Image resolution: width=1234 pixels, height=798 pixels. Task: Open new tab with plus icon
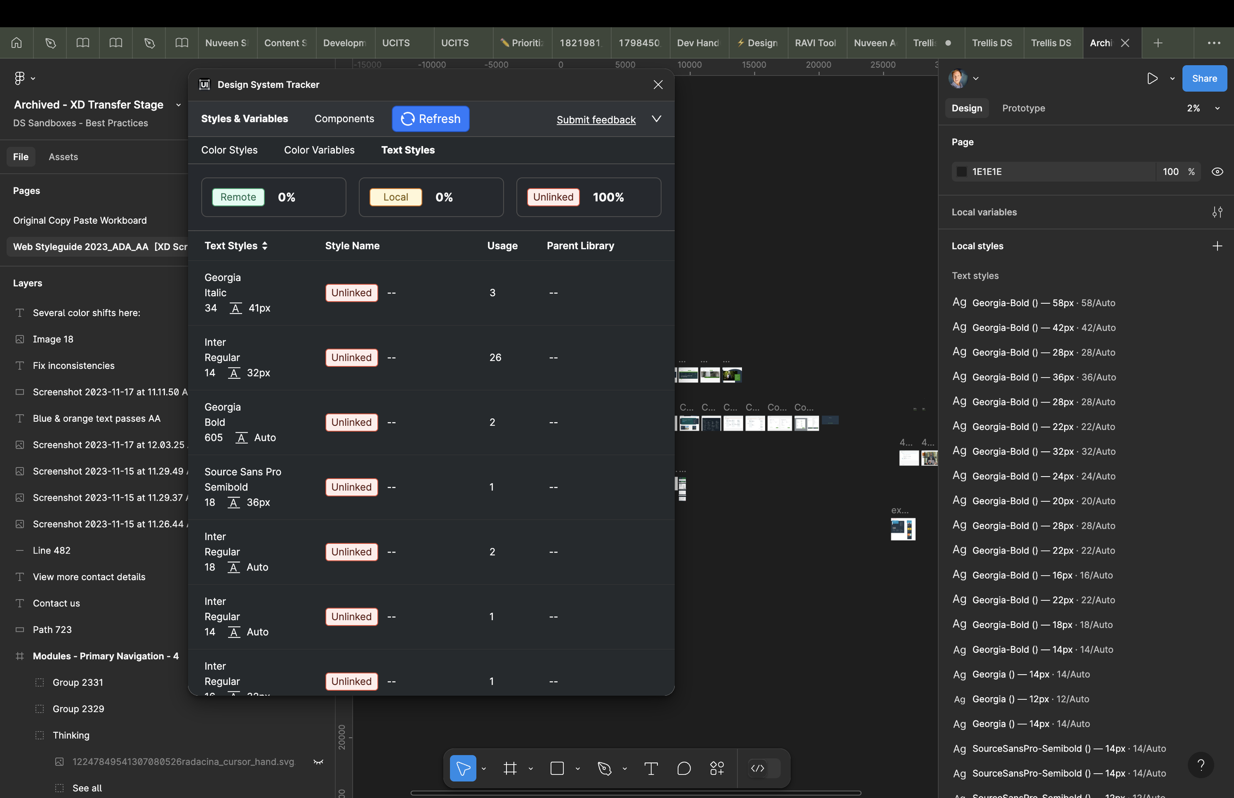[x=1158, y=43]
